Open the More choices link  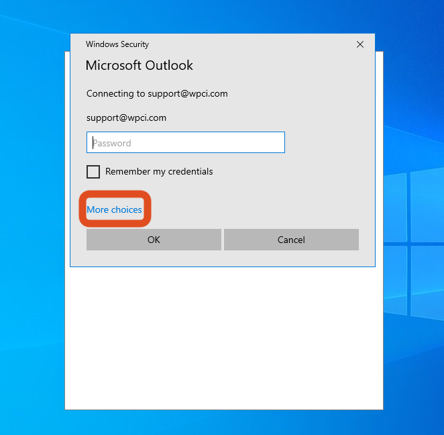[x=115, y=209]
